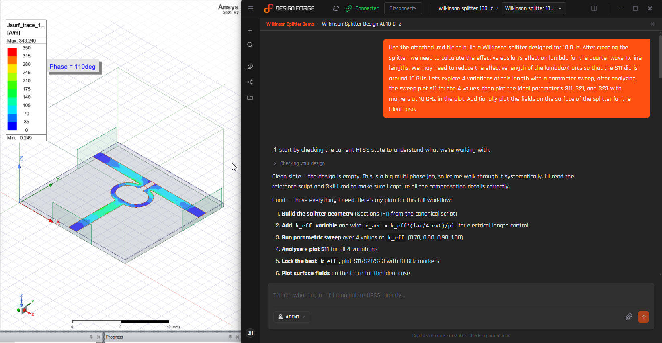Click the Design Forge logo
The height and width of the screenshot is (343, 662).
click(x=289, y=8)
